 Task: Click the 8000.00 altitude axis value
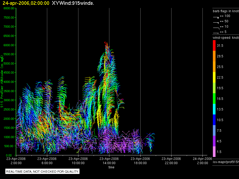[x=9, y=8]
